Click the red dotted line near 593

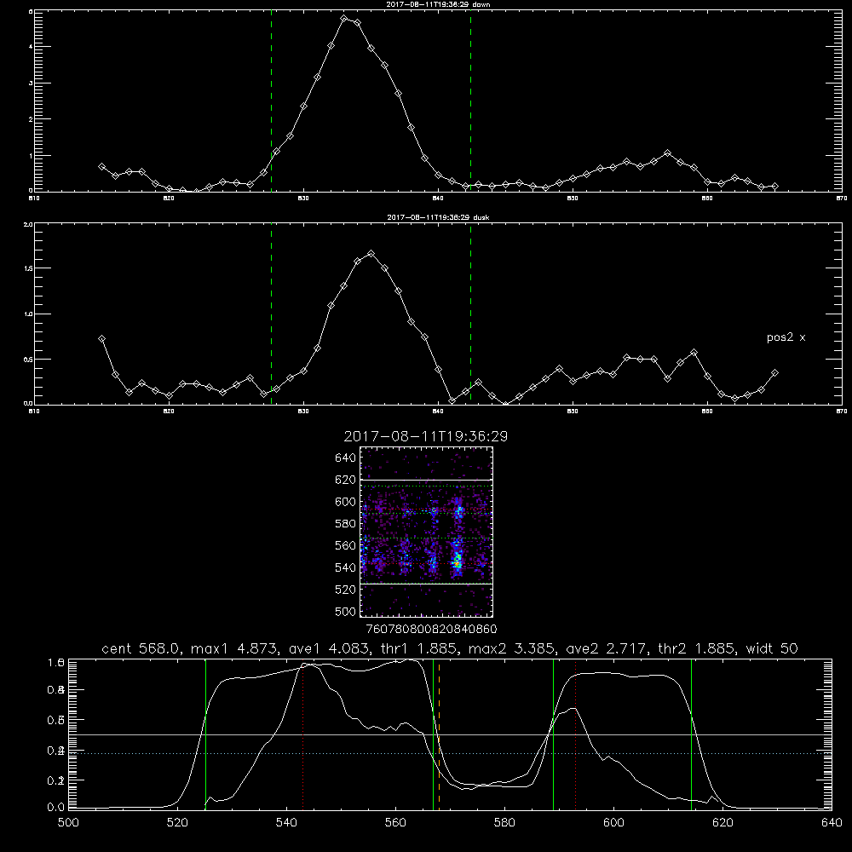coord(575,734)
